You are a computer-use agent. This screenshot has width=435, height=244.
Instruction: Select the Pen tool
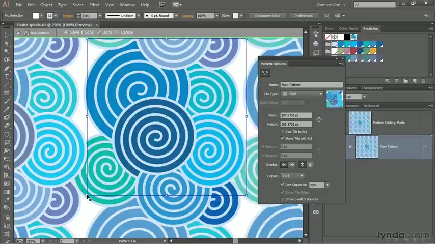pyautogui.click(x=7, y=69)
